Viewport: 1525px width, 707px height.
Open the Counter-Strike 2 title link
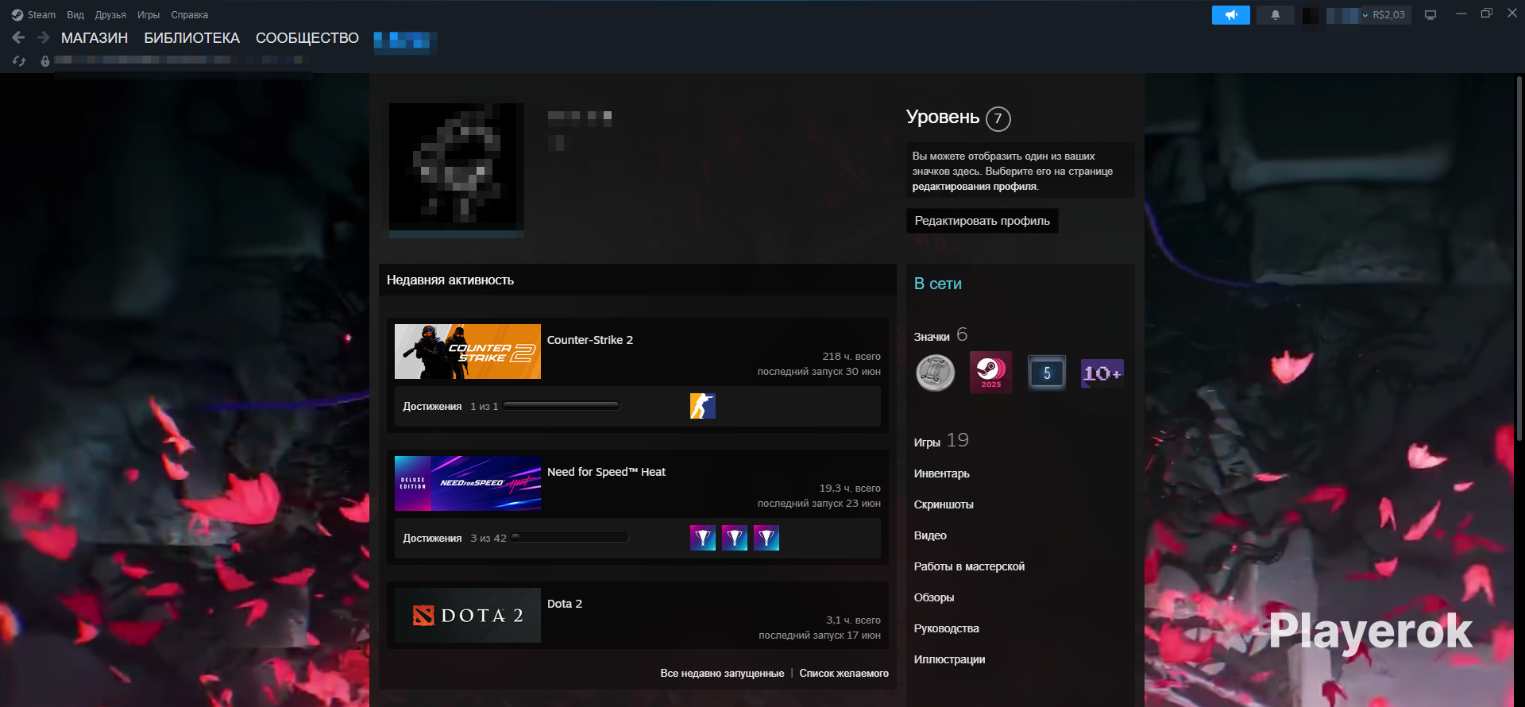[590, 340]
